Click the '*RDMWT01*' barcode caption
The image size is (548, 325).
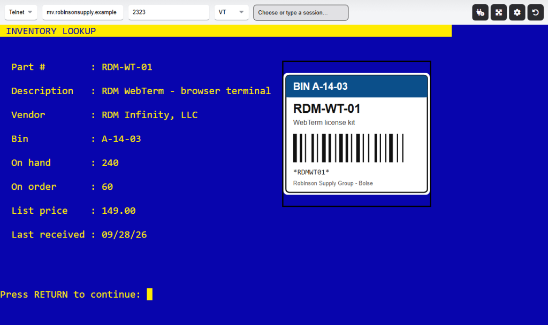311,172
